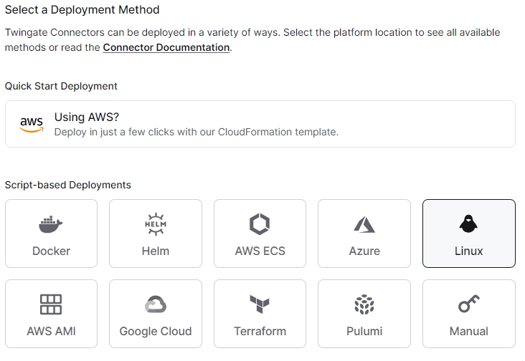Click the AWS ECS hexagon icon

pyautogui.click(x=260, y=224)
